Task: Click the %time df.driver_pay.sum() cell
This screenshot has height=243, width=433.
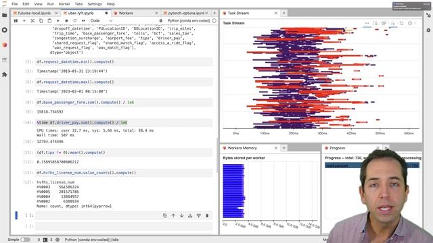Action: (x=124, y=123)
